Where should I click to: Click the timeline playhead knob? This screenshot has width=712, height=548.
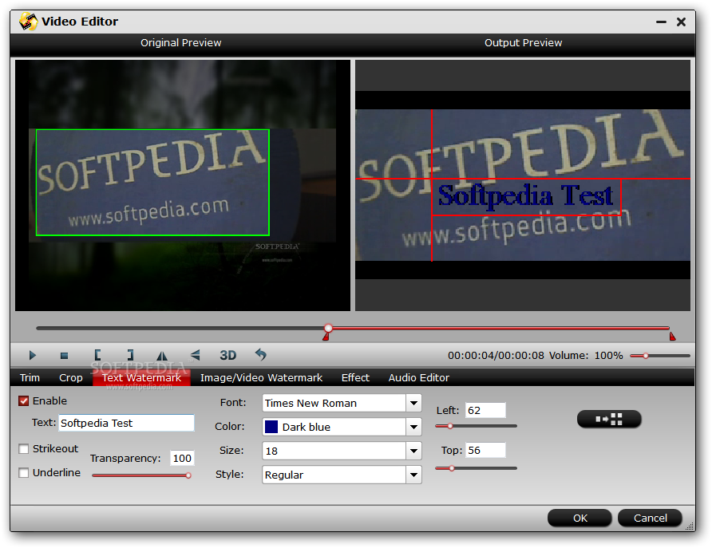[x=328, y=328]
